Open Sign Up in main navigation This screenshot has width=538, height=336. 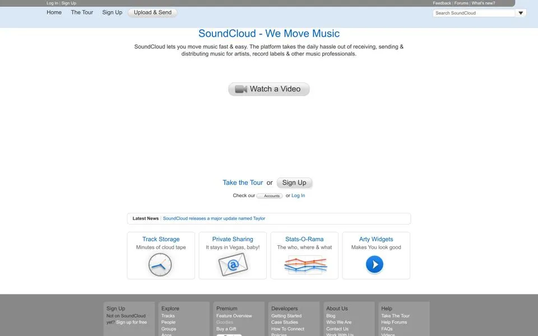coord(112,12)
